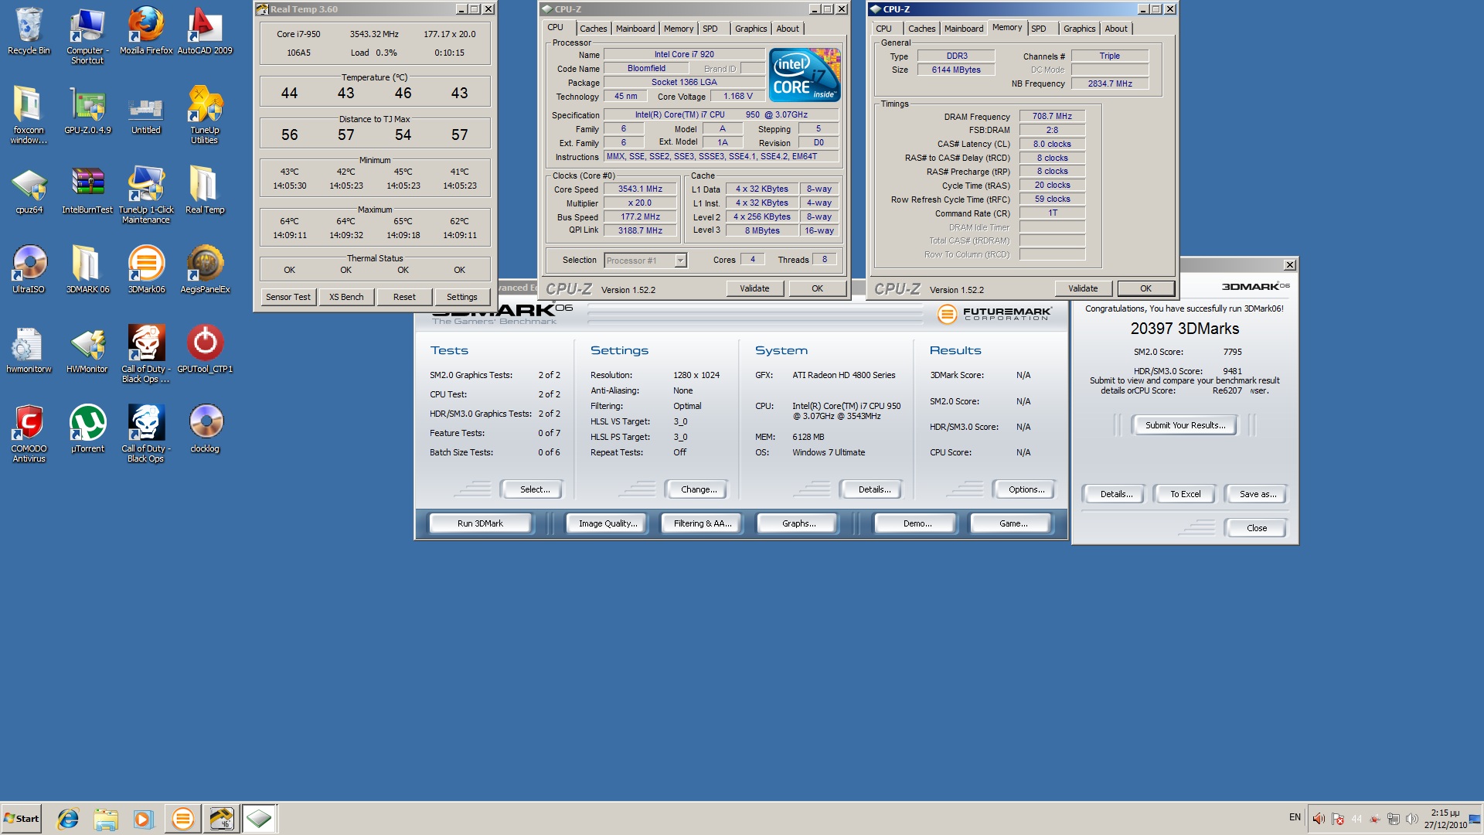Switch to Mainboard tab in left CPU-Z
1484x835 pixels.
pos(635,29)
